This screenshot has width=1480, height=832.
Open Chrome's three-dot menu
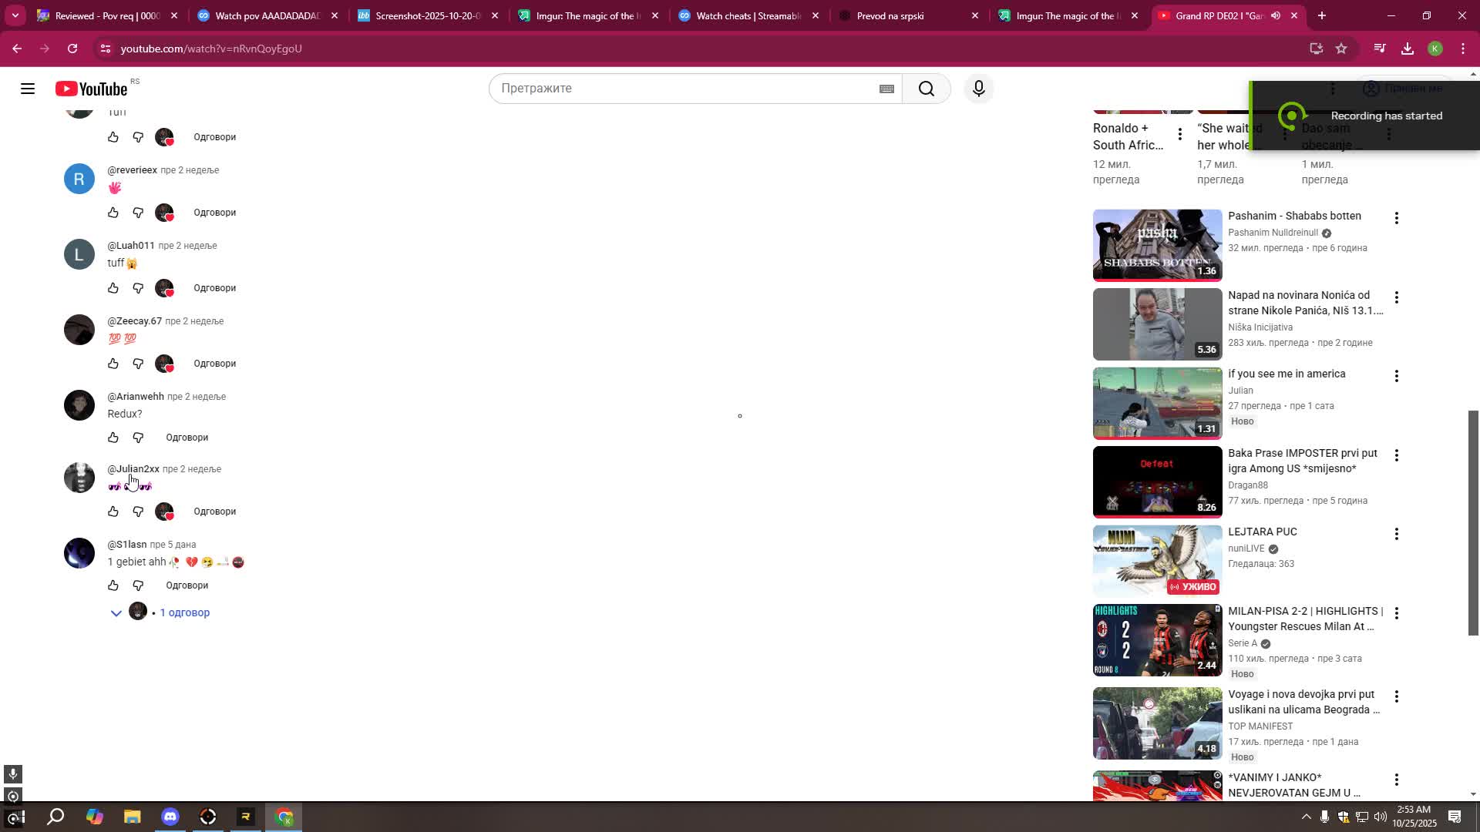(1463, 49)
